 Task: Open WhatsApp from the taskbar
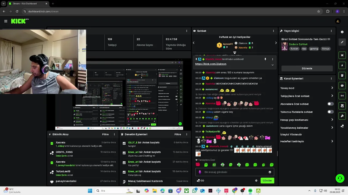(x=194, y=191)
